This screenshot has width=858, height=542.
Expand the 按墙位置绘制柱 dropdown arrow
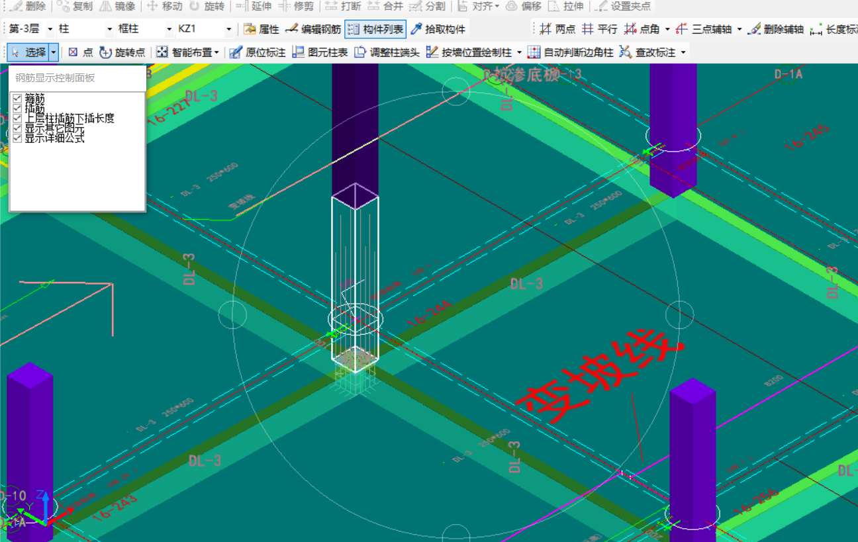coord(519,52)
